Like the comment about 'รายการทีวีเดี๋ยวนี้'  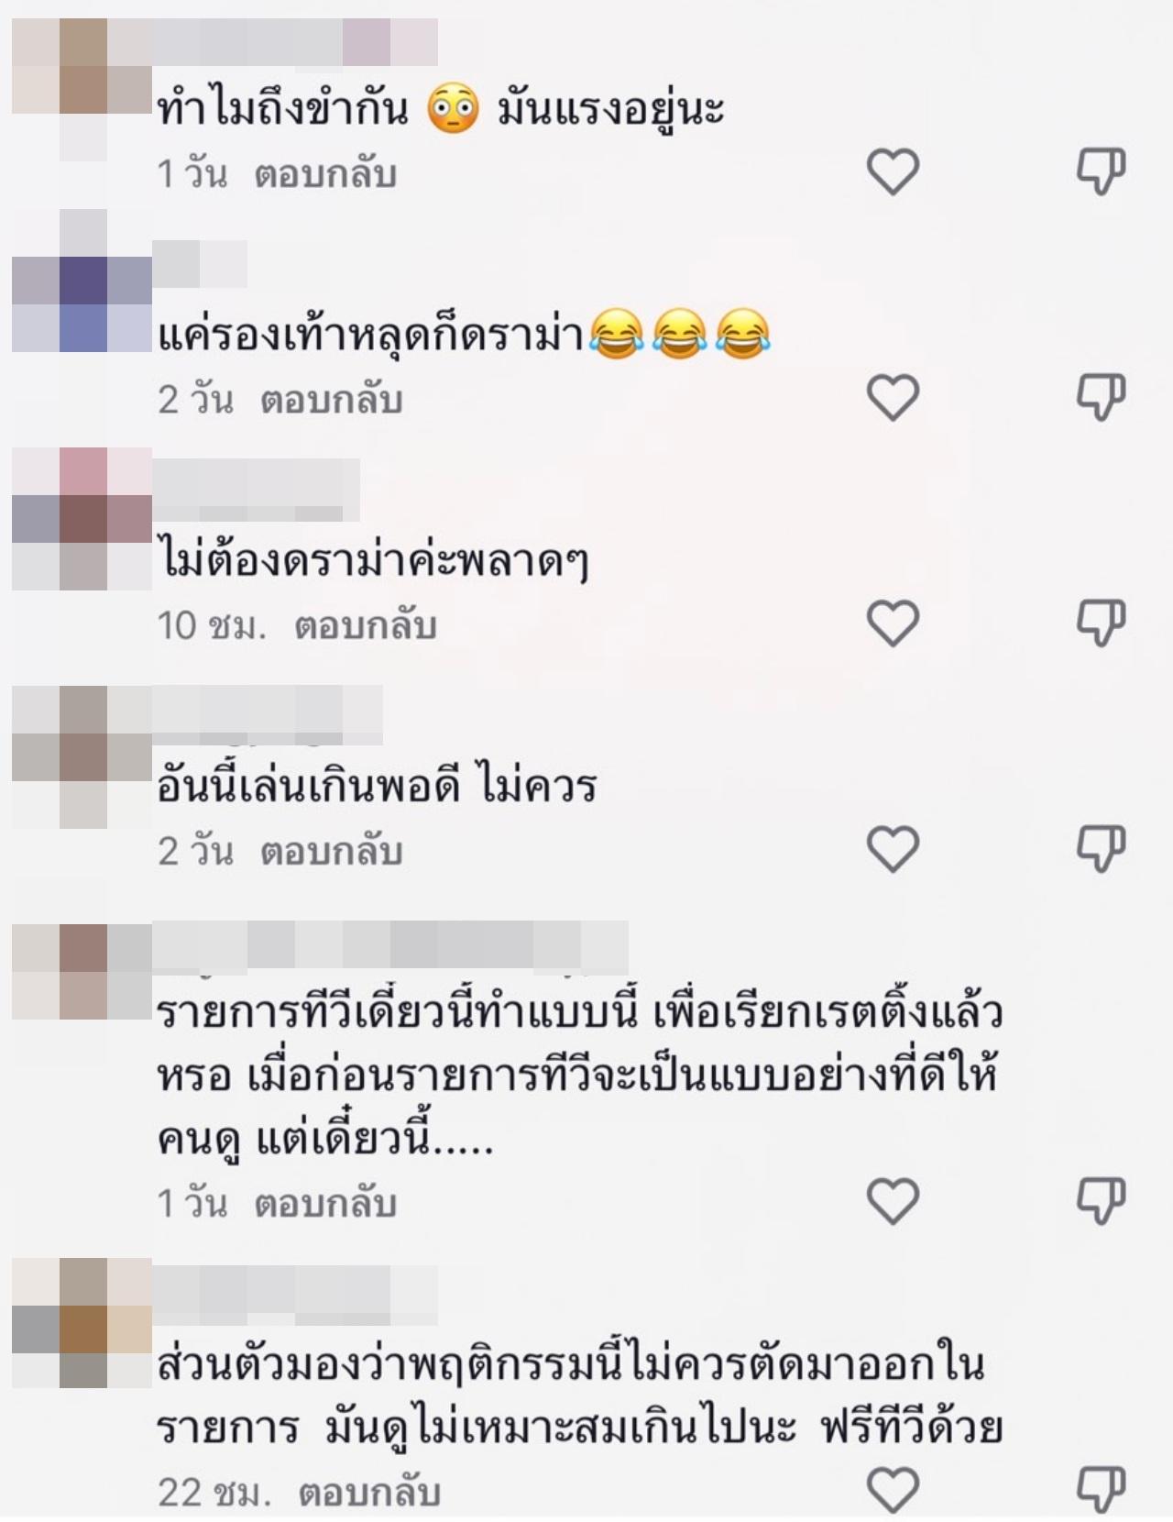[893, 1201]
